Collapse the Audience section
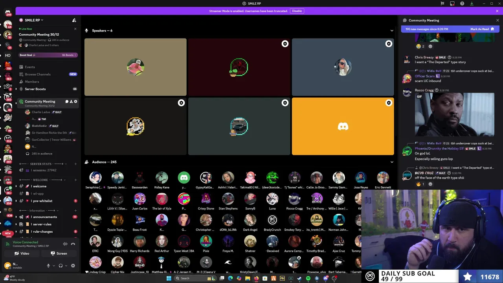Viewport: 503px width, 283px height. [x=391, y=162]
